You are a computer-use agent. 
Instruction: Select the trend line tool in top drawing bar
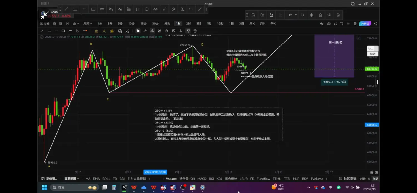coord(66,9)
